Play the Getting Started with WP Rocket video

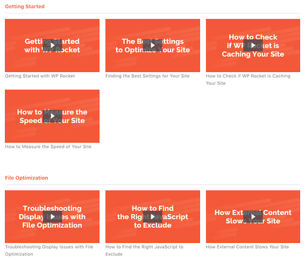(53, 45)
